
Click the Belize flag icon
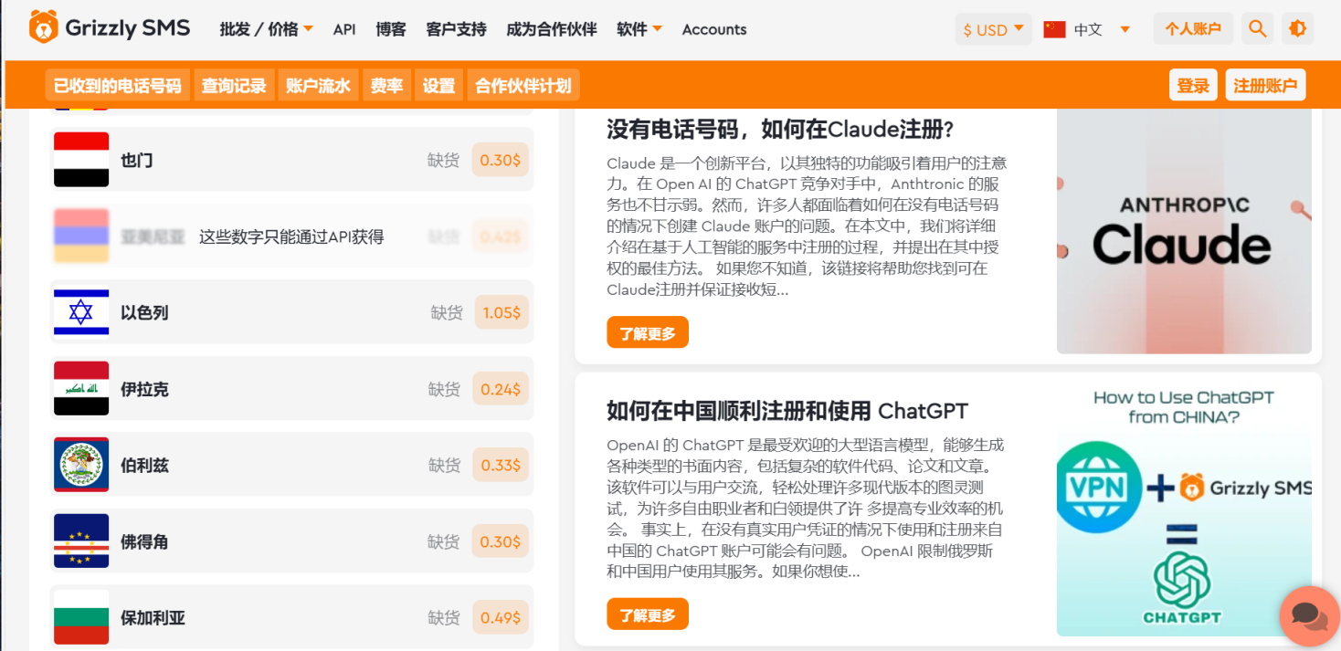point(81,465)
